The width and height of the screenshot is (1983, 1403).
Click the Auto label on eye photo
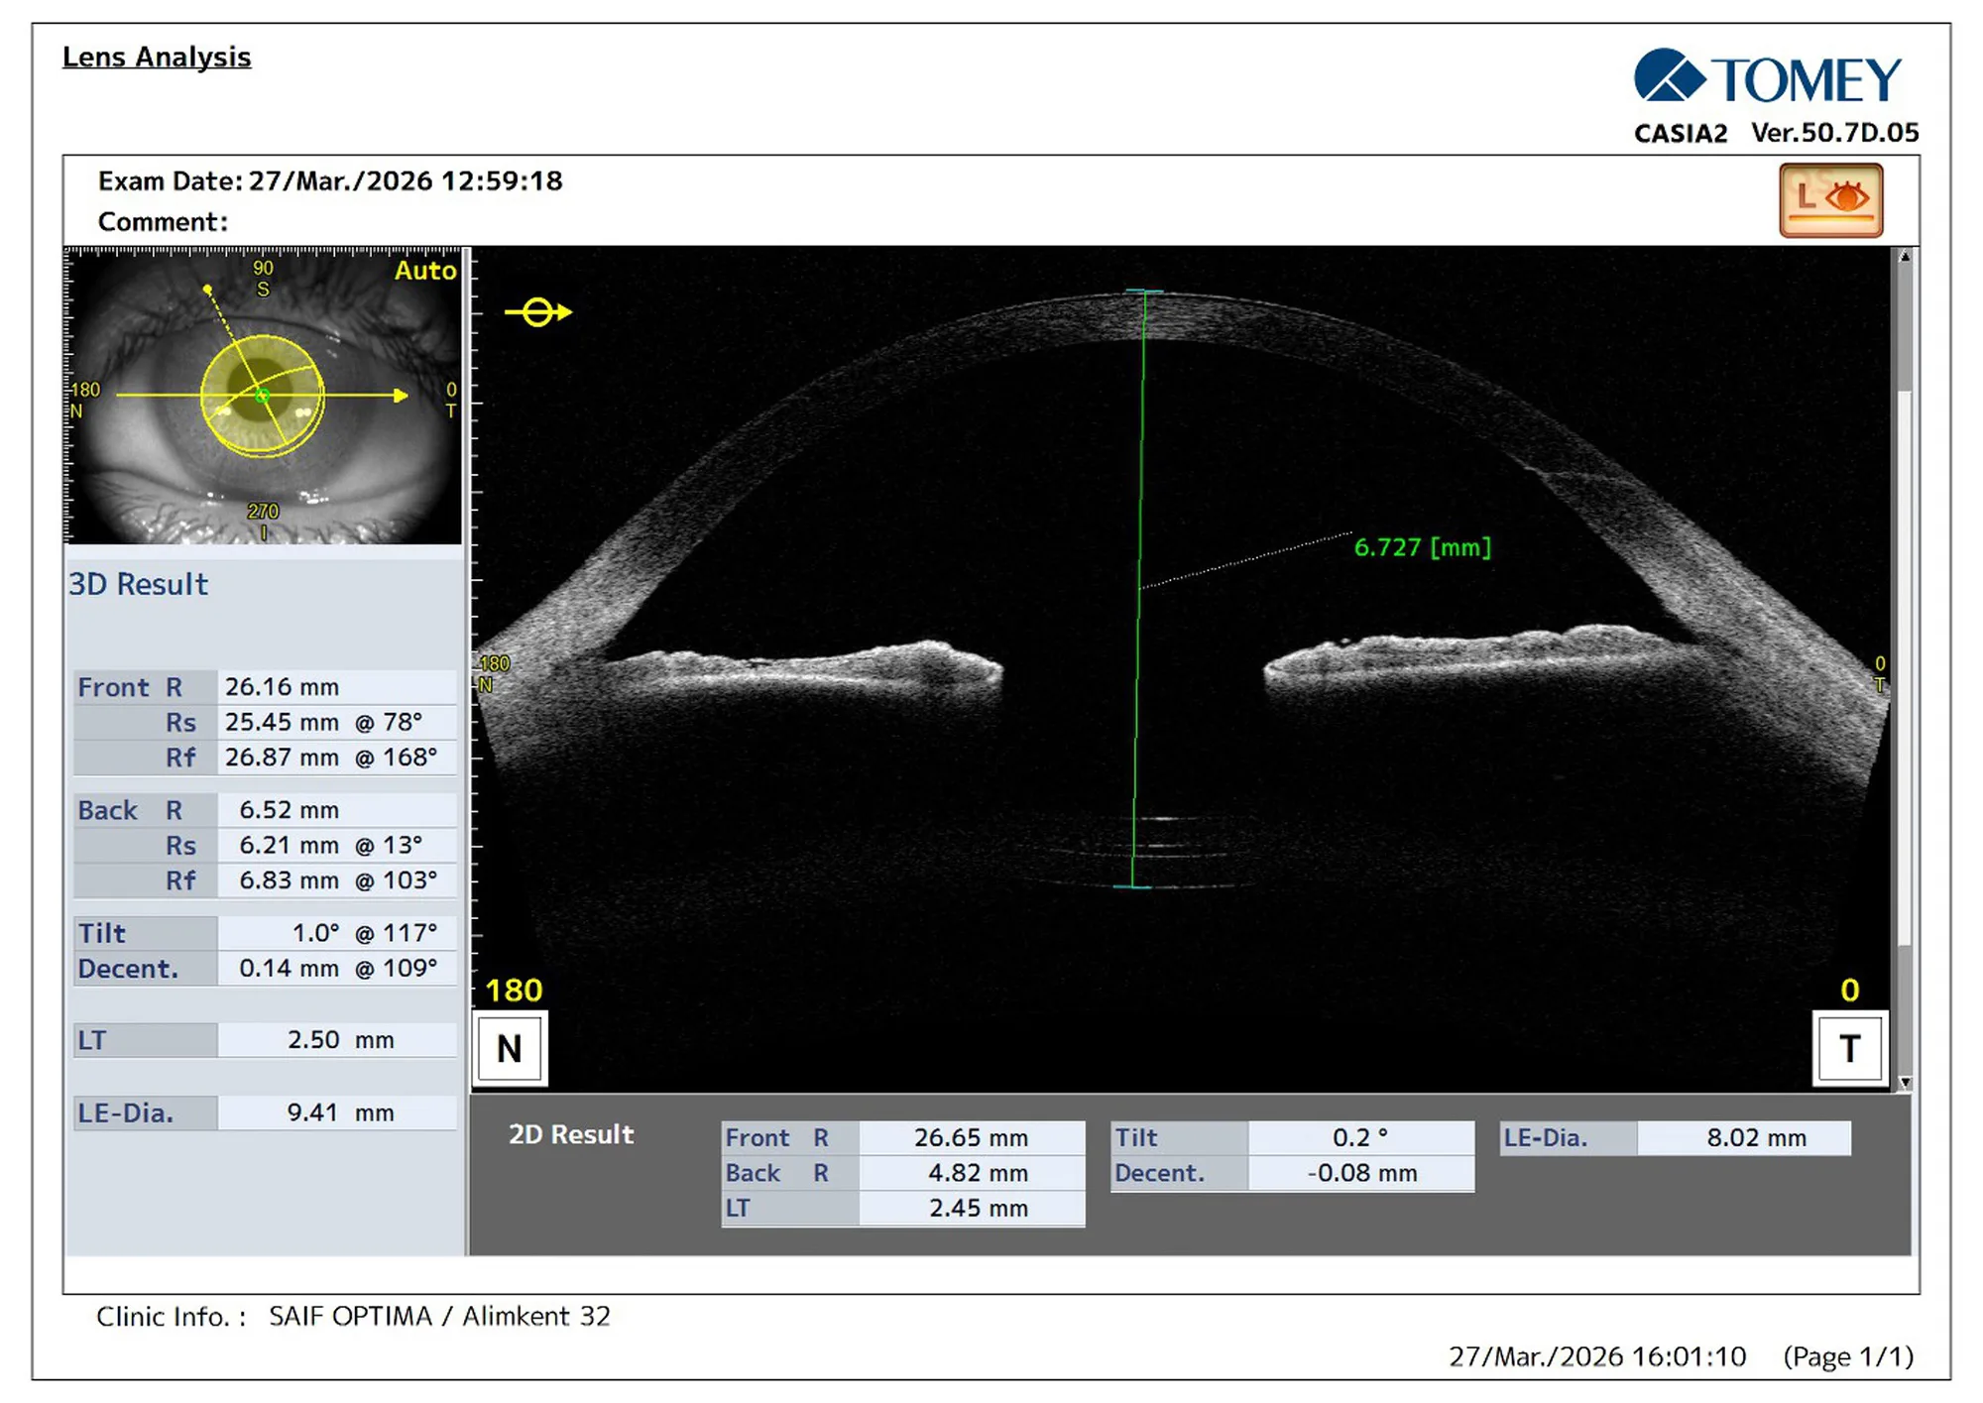point(425,271)
